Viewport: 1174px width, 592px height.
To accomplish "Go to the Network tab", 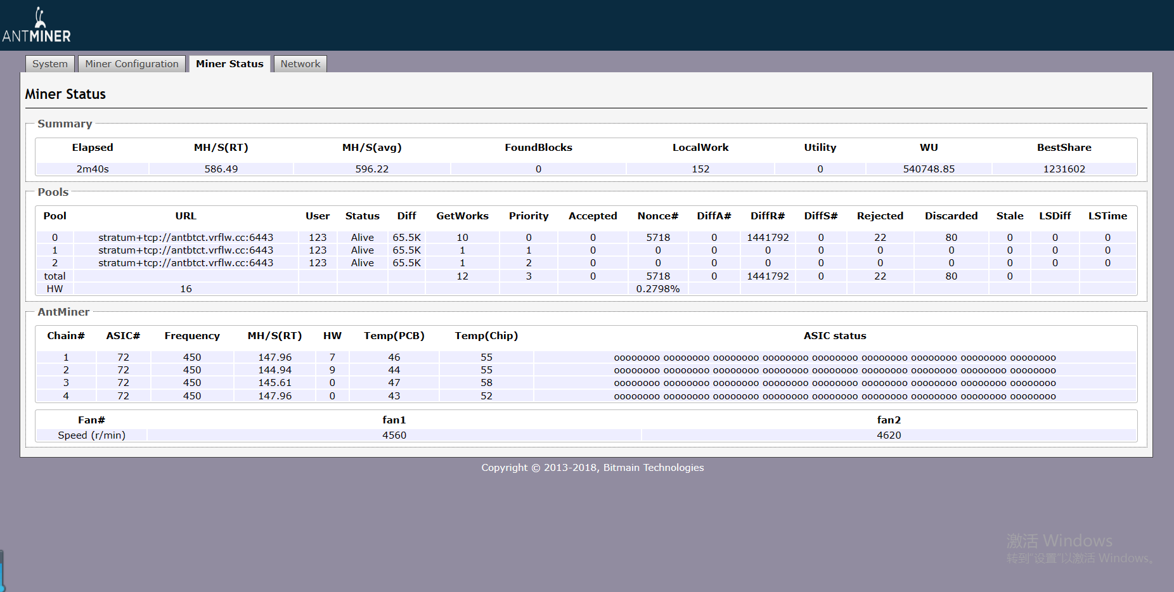I will coord(300,64).
